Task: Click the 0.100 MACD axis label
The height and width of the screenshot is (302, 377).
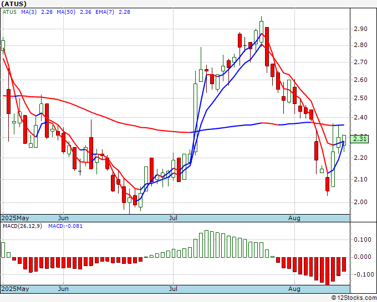Action: point(363,239)
